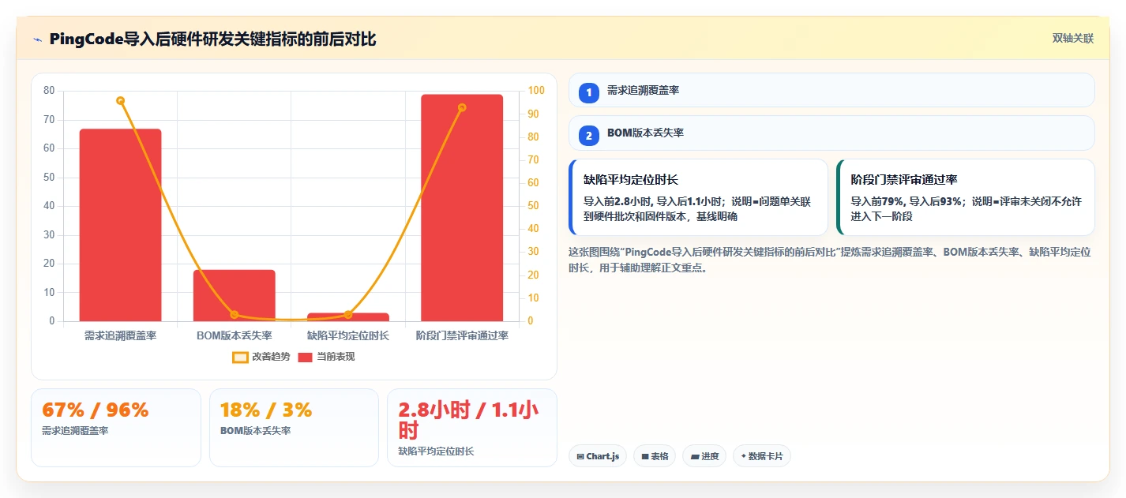Click the number 2 badge of BOM版本丢失率
Image resolution: width=1126 pixels, height=498 pixels.
pyautogui.click(x=588, y=136)
